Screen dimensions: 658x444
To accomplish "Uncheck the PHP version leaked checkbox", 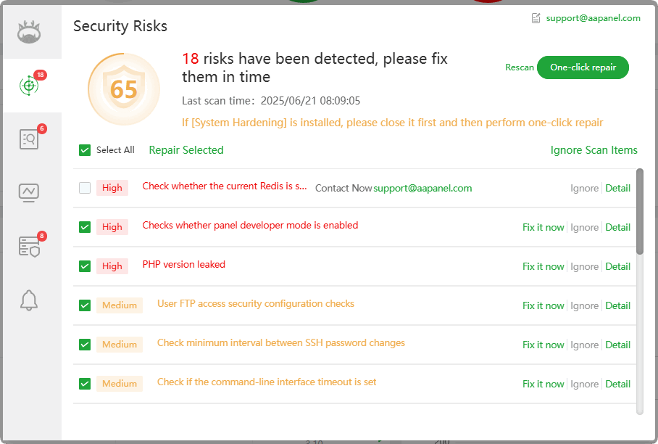I will coord(85,266).
